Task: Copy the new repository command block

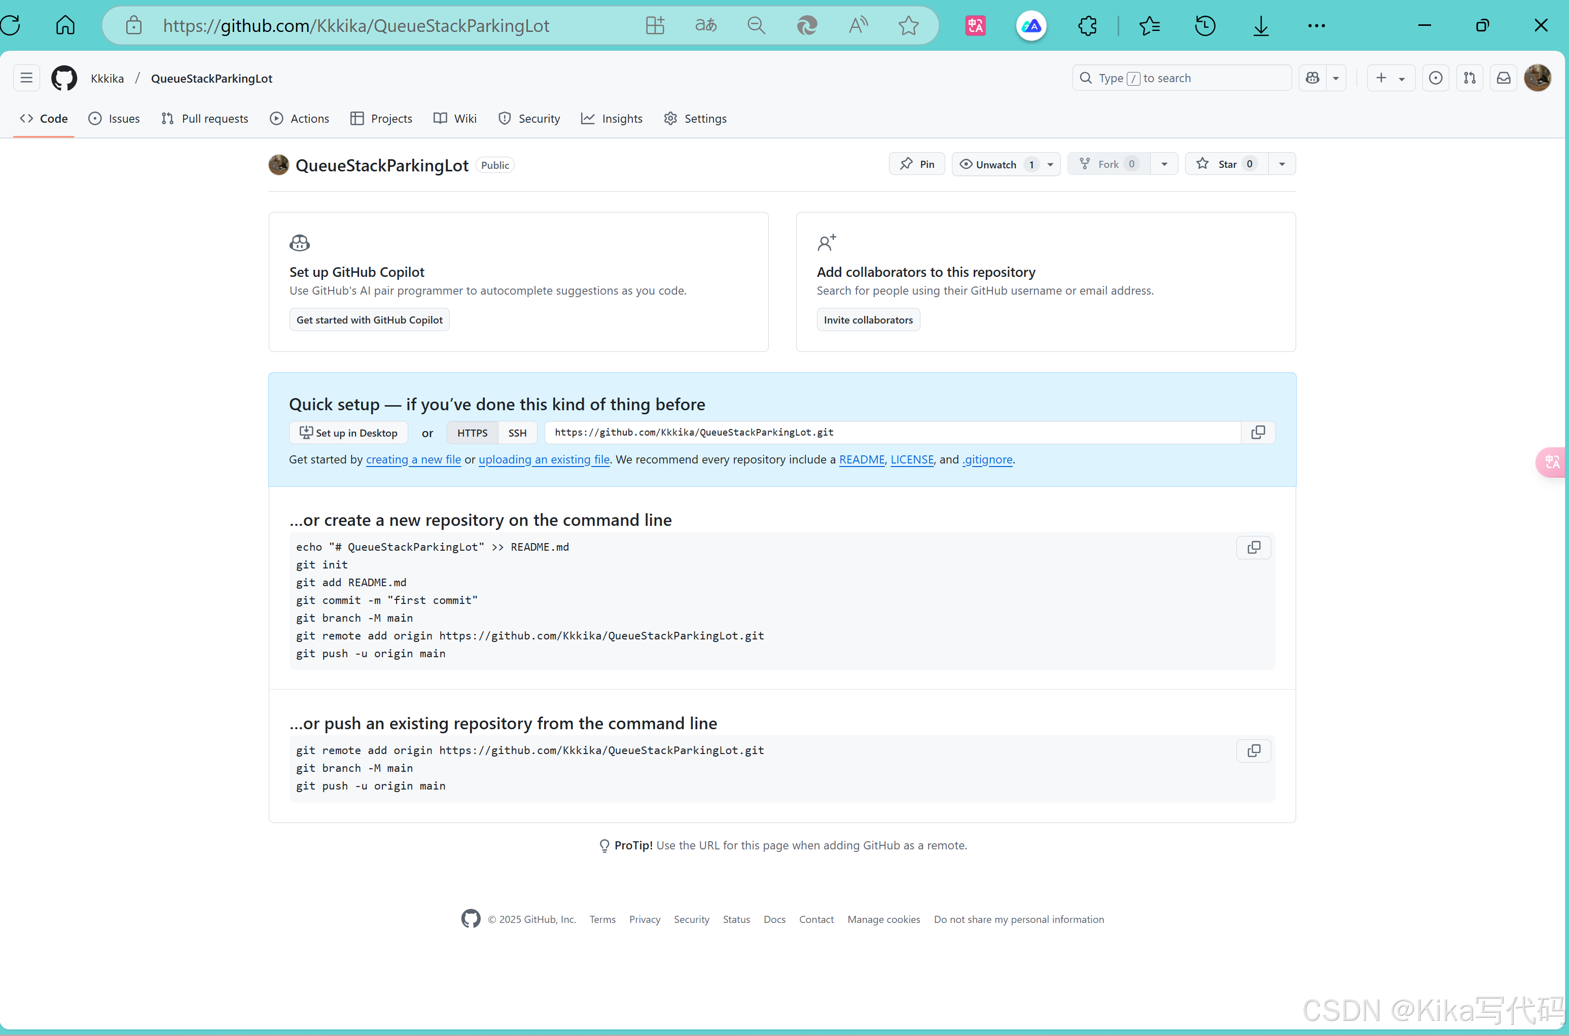Action: (1253, 547)
